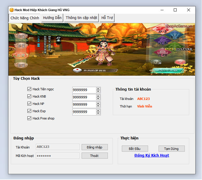Click the Hack Tiên ngọc number field
202x180 pixels.
pyautogui.click(x=84, y=90)
